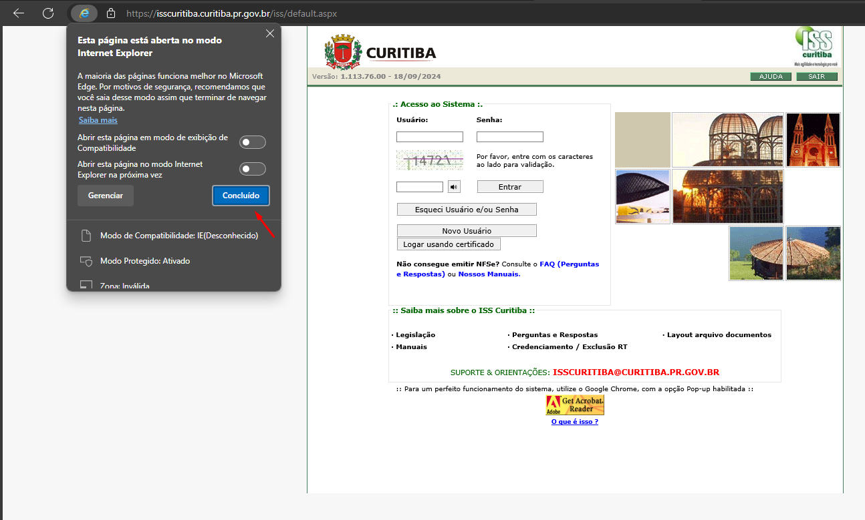This screenshot has width=865, height=520.
Task: Click the ISS Curitiba logo
Action: tap(815, 45)
